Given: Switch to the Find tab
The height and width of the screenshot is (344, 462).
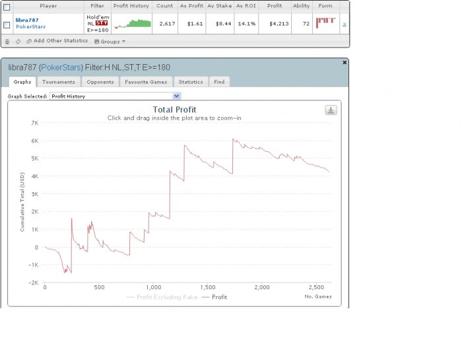Looking at the screenshot, I should coord(219,82).
